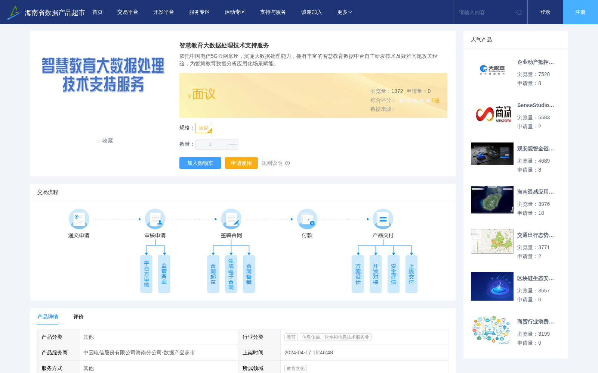Click the 申请使用 button

pos(241,163)
